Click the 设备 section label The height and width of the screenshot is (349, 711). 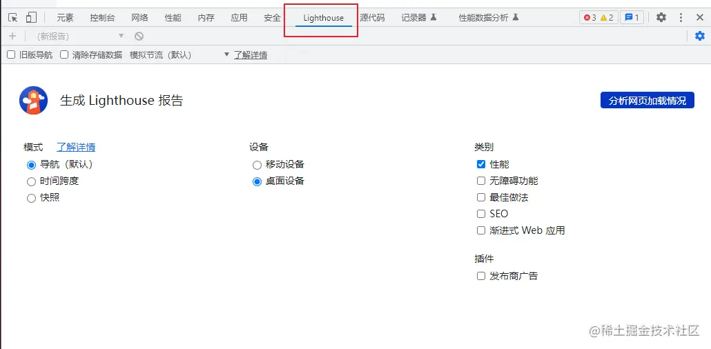point(258,147)
